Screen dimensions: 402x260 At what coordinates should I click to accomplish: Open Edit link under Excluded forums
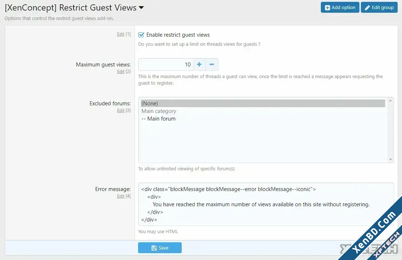click(x=121, y=110)
